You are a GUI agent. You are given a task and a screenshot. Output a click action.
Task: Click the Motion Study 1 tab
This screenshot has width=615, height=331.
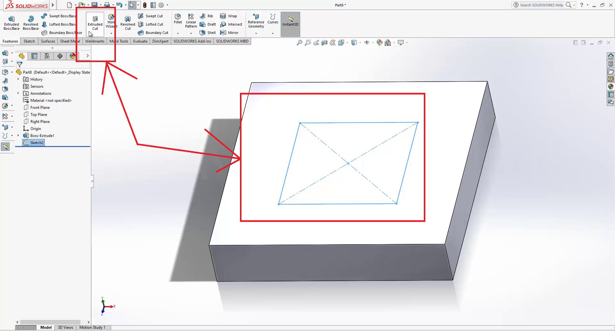point(92,327)
